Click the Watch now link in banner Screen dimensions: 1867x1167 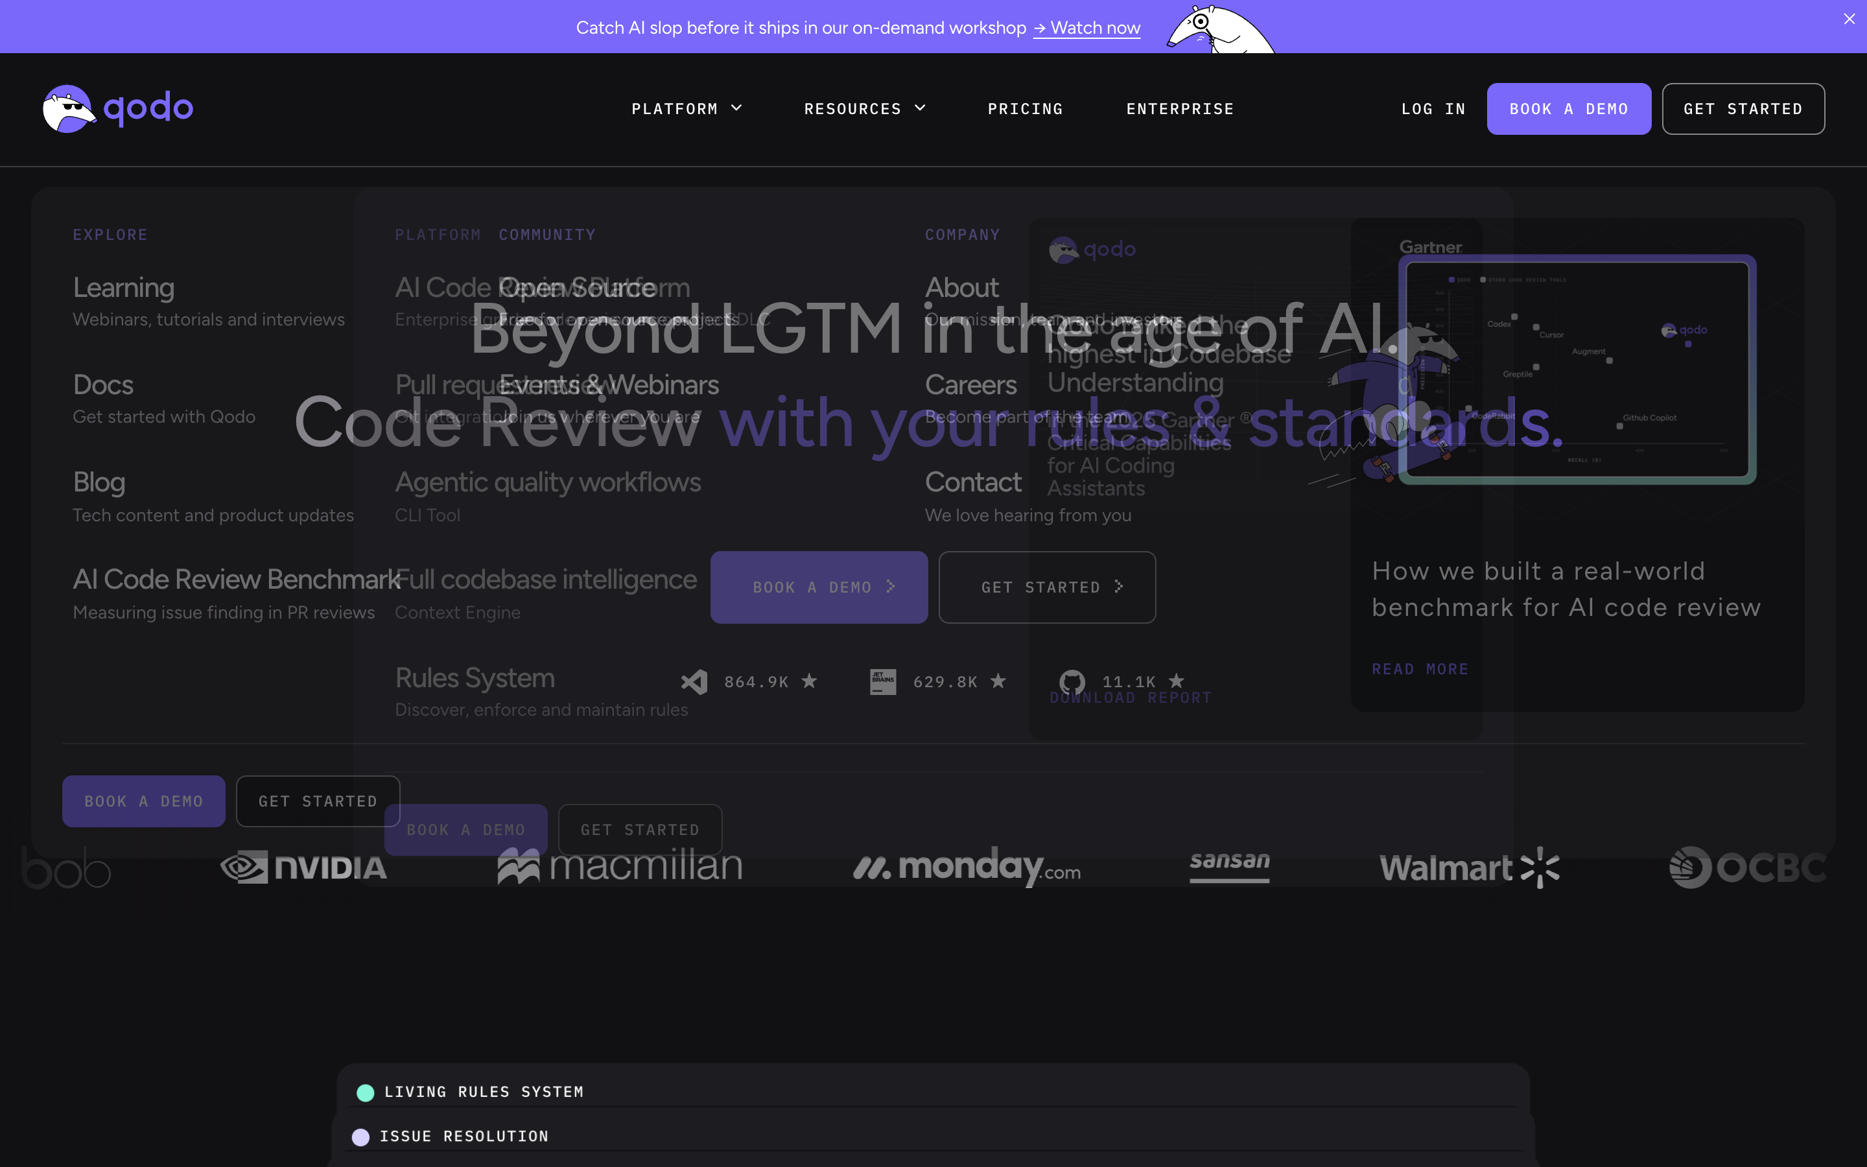(x=1087, y=28)
